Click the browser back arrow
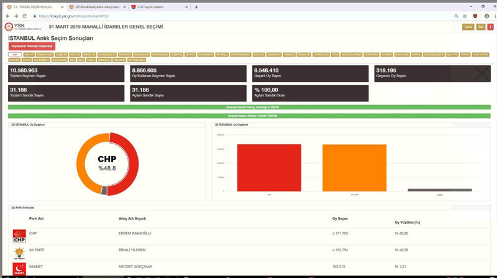 [7, 16]
